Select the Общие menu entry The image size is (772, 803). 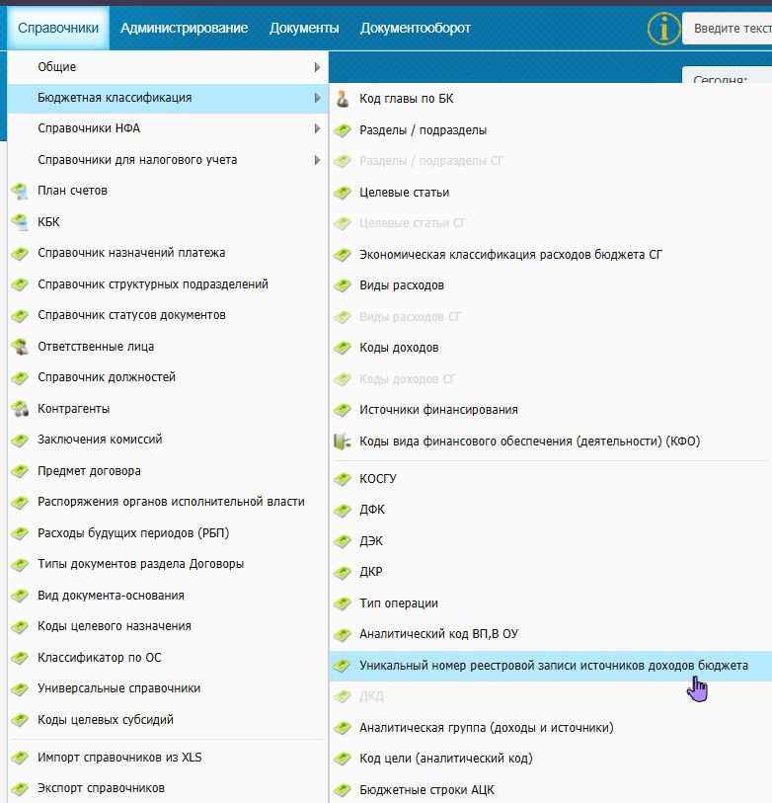tap(168, 67)
